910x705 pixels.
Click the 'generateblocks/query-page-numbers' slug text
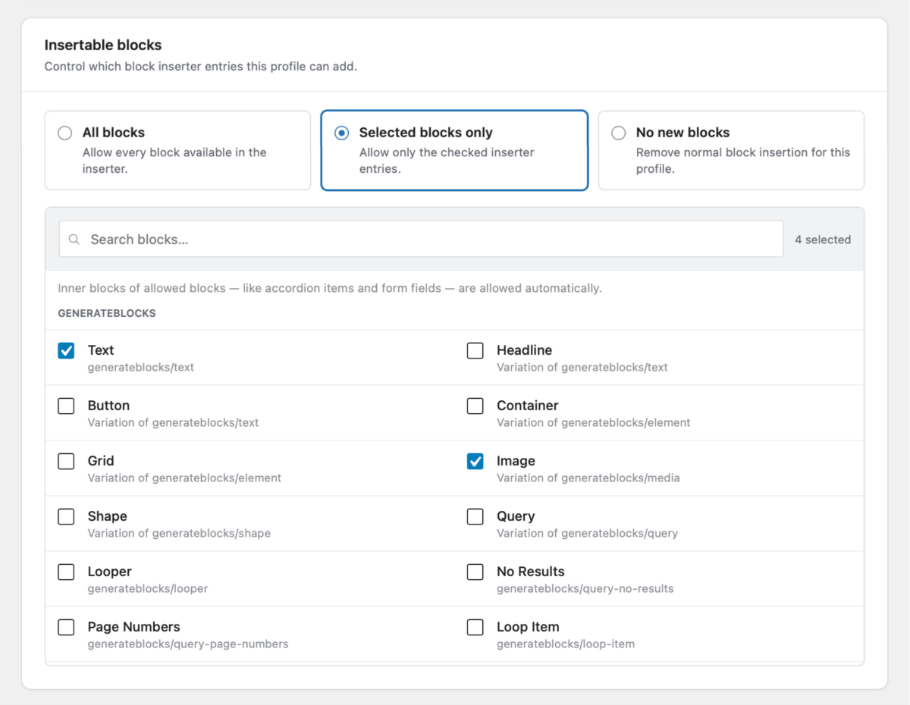[188, 644]
